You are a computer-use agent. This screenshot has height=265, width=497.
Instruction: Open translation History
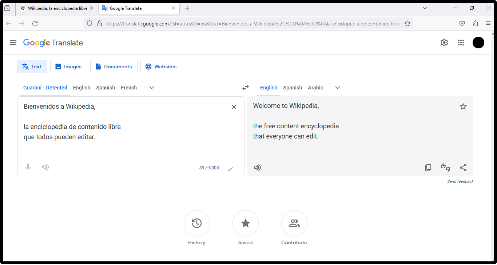point(197,223)
